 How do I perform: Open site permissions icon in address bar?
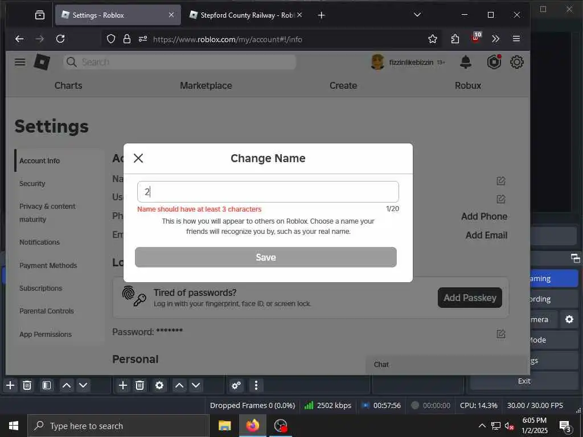(x=143, y=39)
